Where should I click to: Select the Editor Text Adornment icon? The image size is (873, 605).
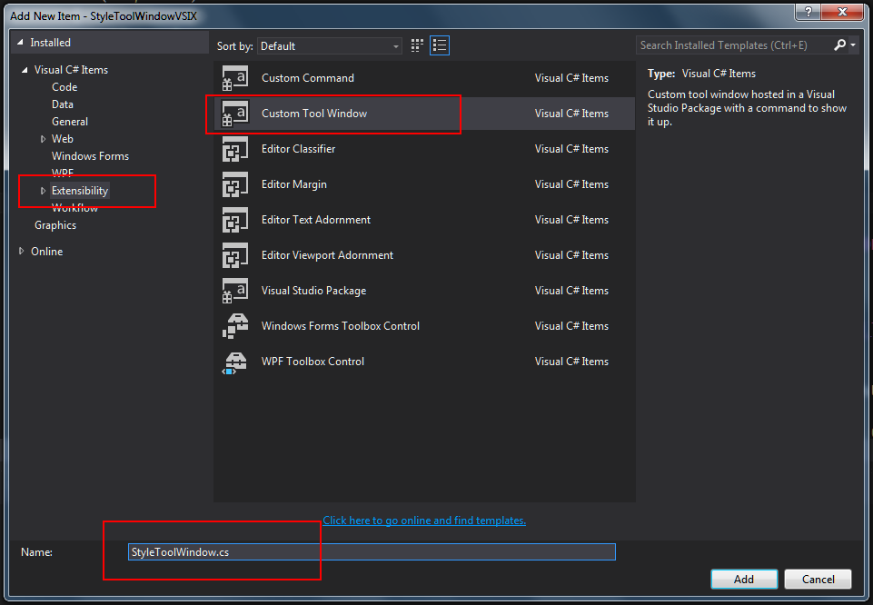[x=235, y=221]
